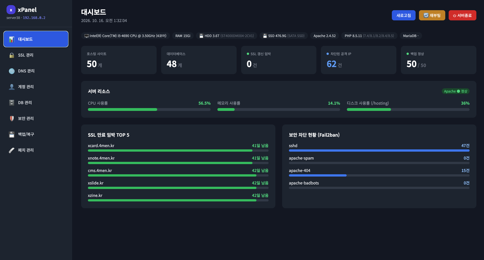The image size is (484, 260).
Task: Open SSL 관리 in sidebar
Action: pyautogui.click(x=36, y=55)
